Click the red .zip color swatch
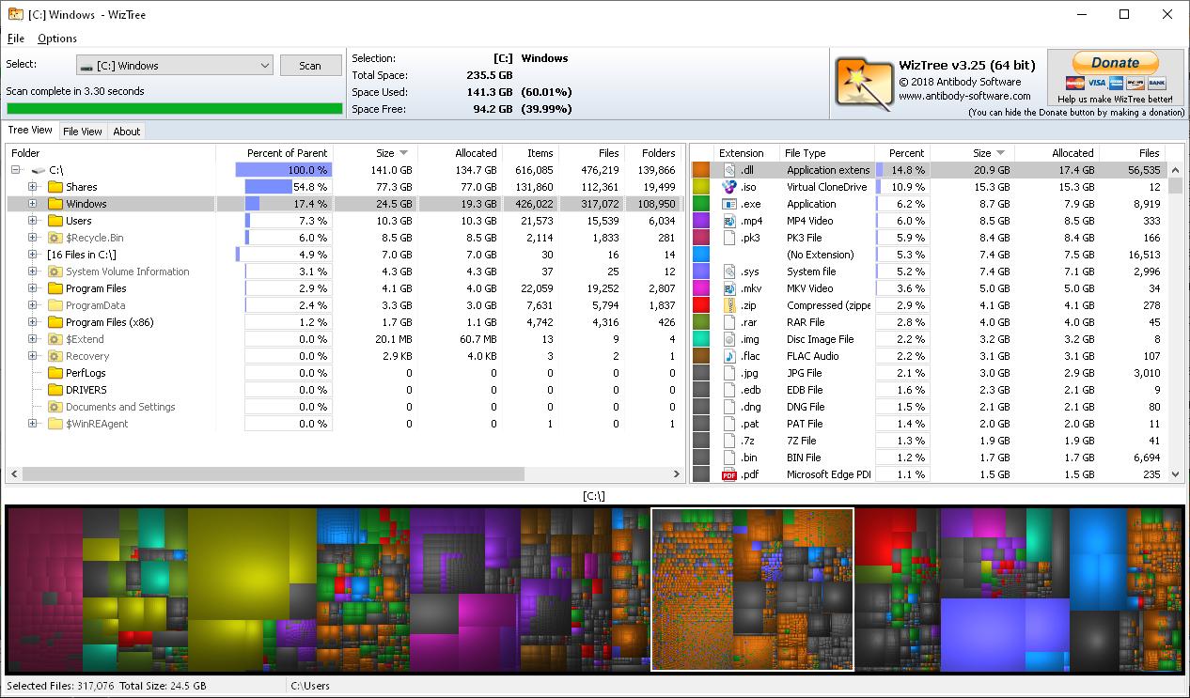 tap(701, 305)
